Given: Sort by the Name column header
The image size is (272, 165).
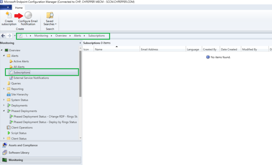Looking at the screenshot, I should (117, 49).
